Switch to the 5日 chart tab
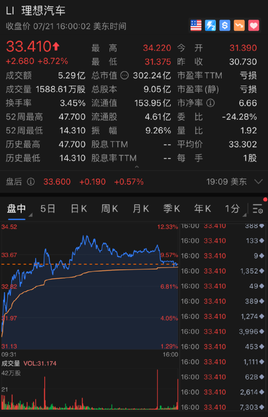Screen dimensions: 268x417 (x=47, y=208)
